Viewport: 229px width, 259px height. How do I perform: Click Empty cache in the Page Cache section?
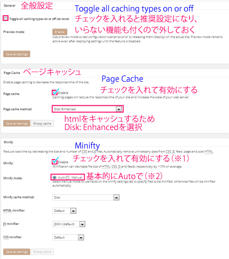point(42,124)
